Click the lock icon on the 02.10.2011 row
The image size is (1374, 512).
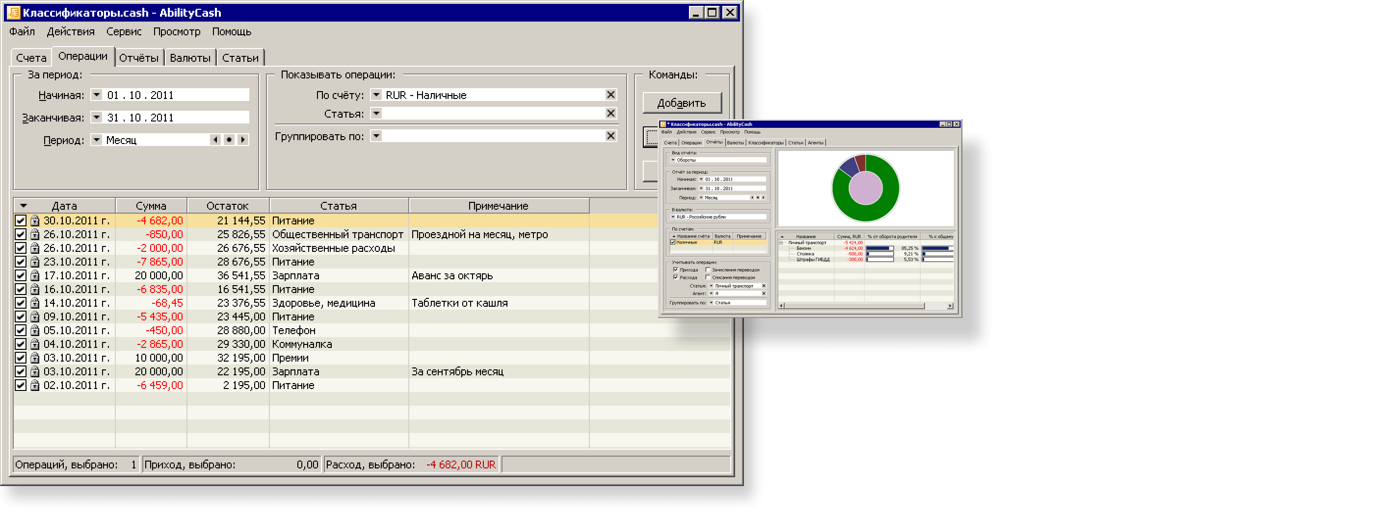35,385
